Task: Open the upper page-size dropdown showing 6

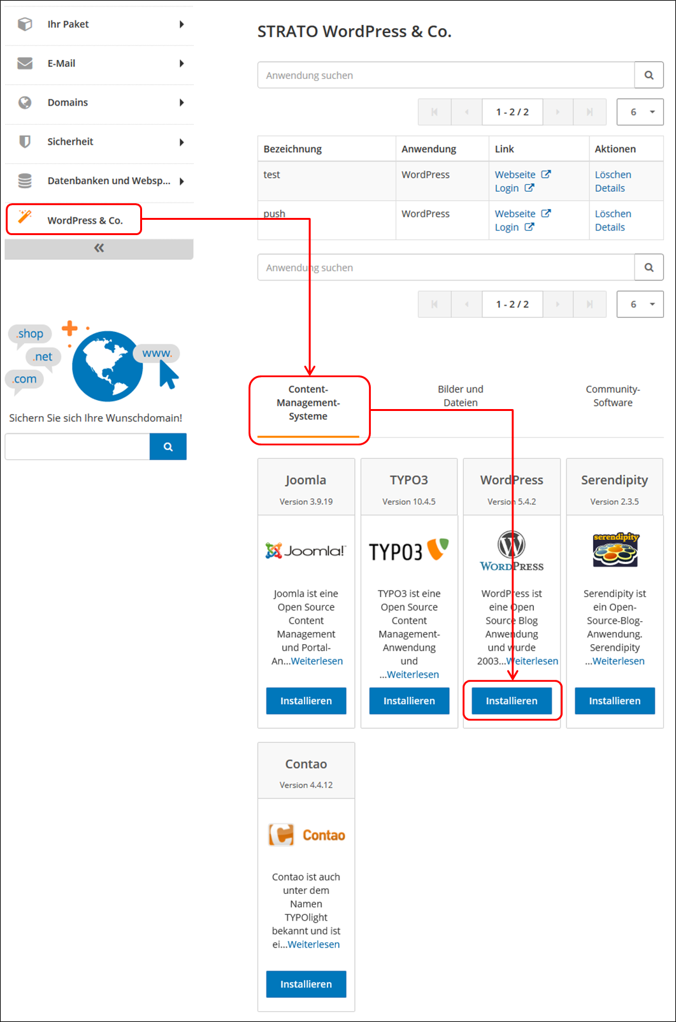Action: pos(640,112)
